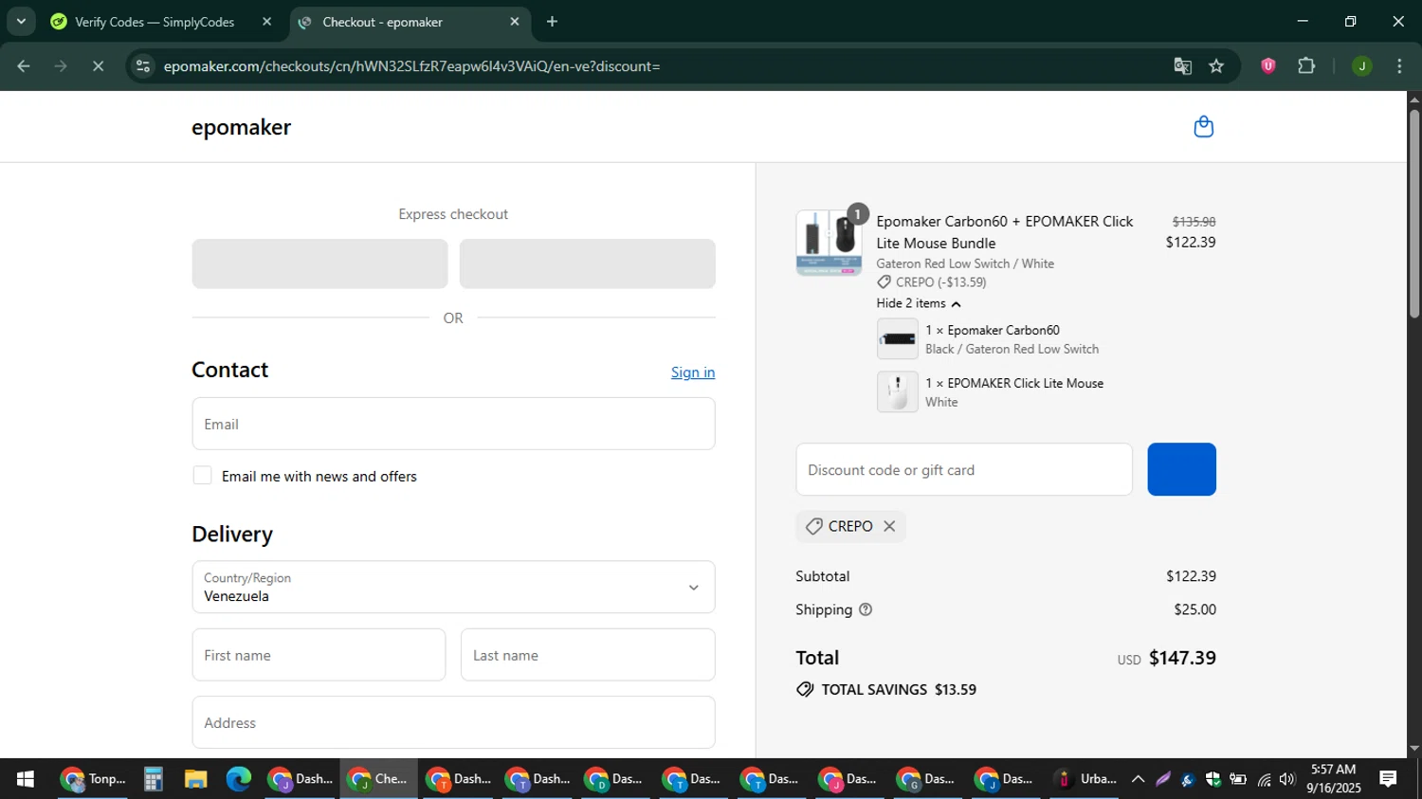Click the second express checkout button placeholder
The width and height of the screenshot is (1422, 799).
(x=587, y=263)
